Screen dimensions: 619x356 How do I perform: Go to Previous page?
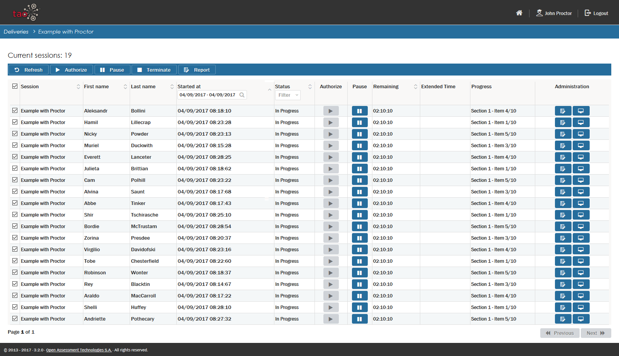click(x=560, y=333)
